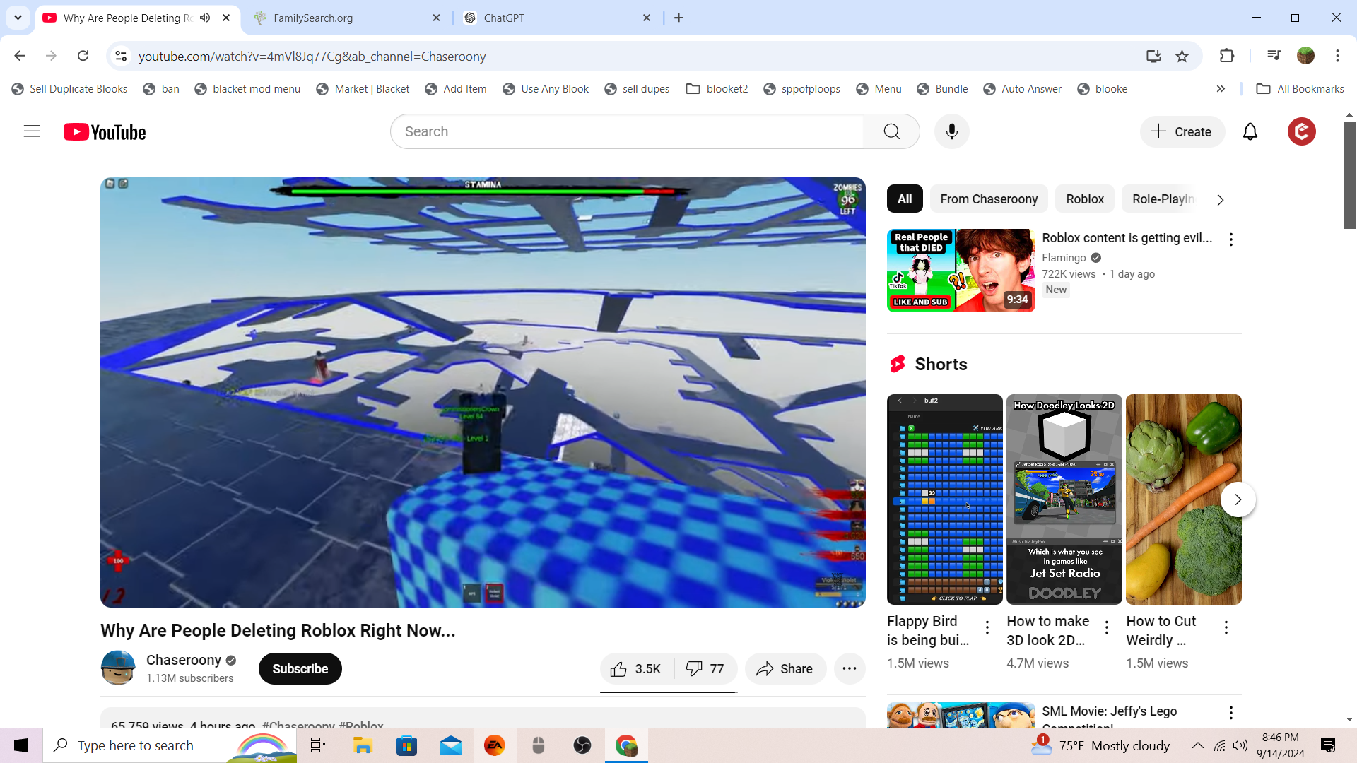Screen dimensions: 1357x763
Task: Show next Shorts with arrow button
Action: click(1238, 499)
